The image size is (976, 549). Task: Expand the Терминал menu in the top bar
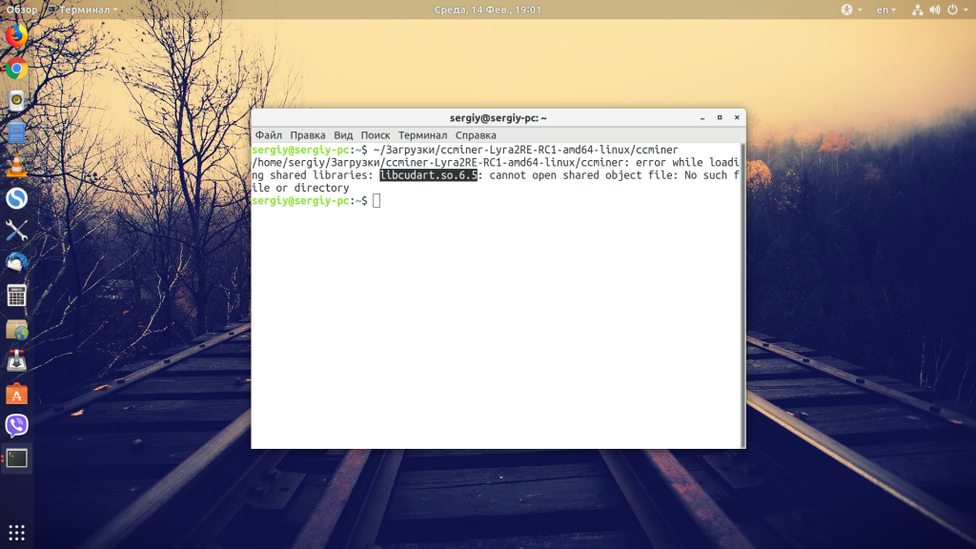click(x=86, y=10)
